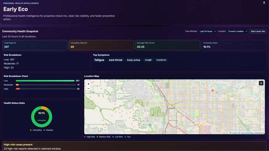Select the body aches symptom tag
The image size is (269, 151).
click(133, 60)
